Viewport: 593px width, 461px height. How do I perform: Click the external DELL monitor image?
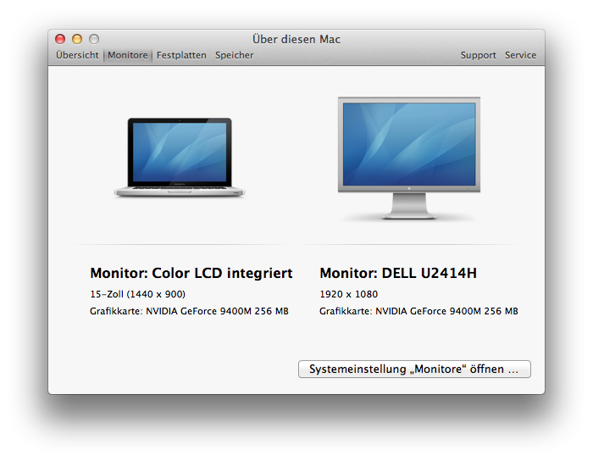[x=409, y=158]
